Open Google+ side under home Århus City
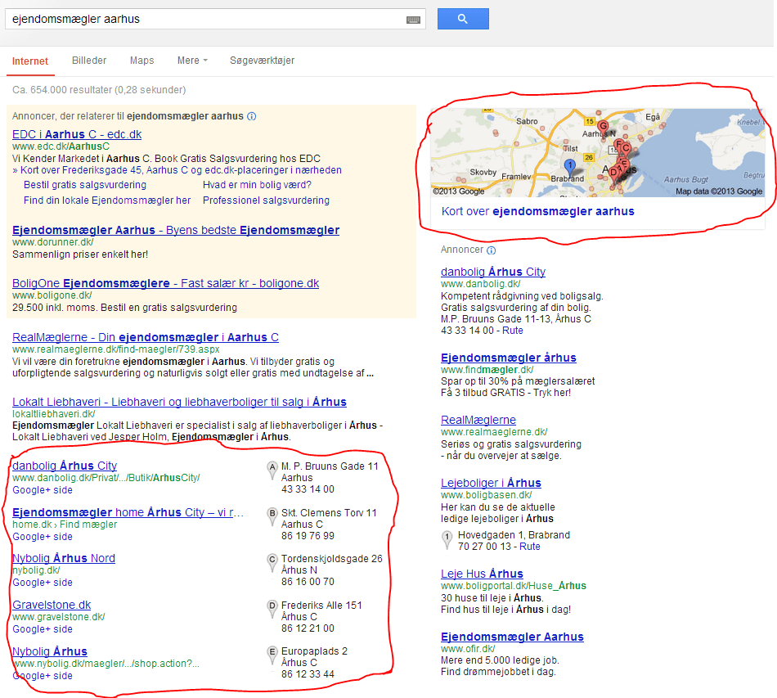The width and height of the screenshot is (777, 698). pyautogui.click(x=43, y=537)
